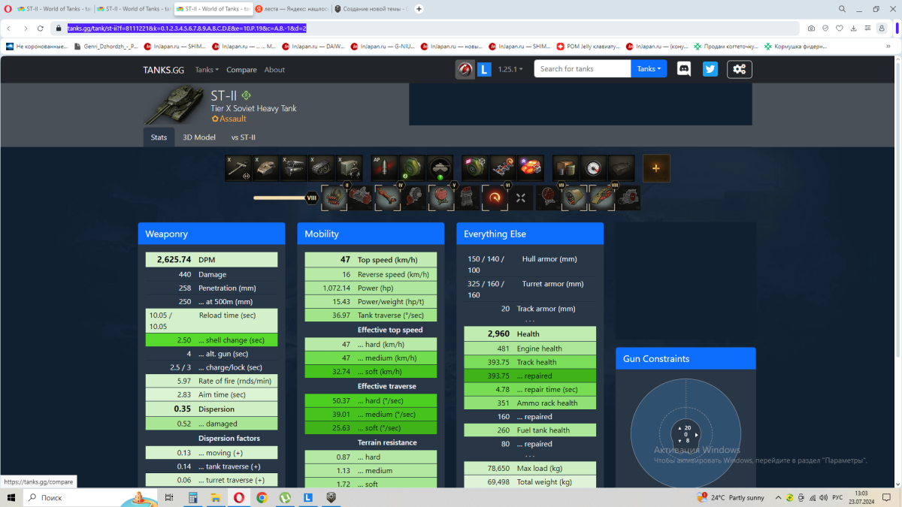The image size is (902, 507).
Task: Toggle the red circular arrow modification at level VI
Action: pyautogui.click(x=494, y=198)
